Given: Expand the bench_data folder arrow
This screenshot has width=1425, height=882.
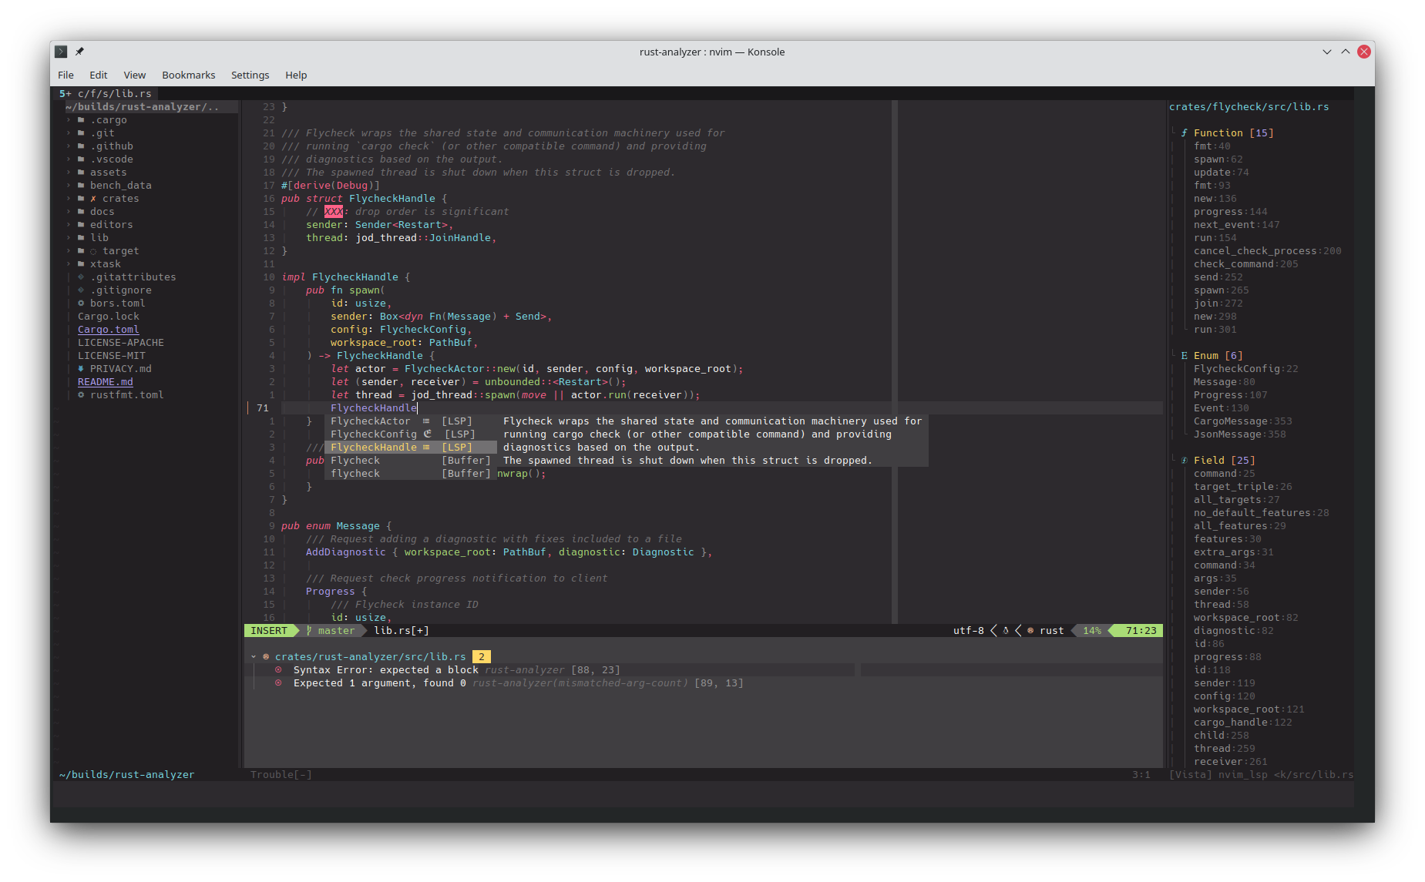Looking at the screenshot, I should click(69, 186).
